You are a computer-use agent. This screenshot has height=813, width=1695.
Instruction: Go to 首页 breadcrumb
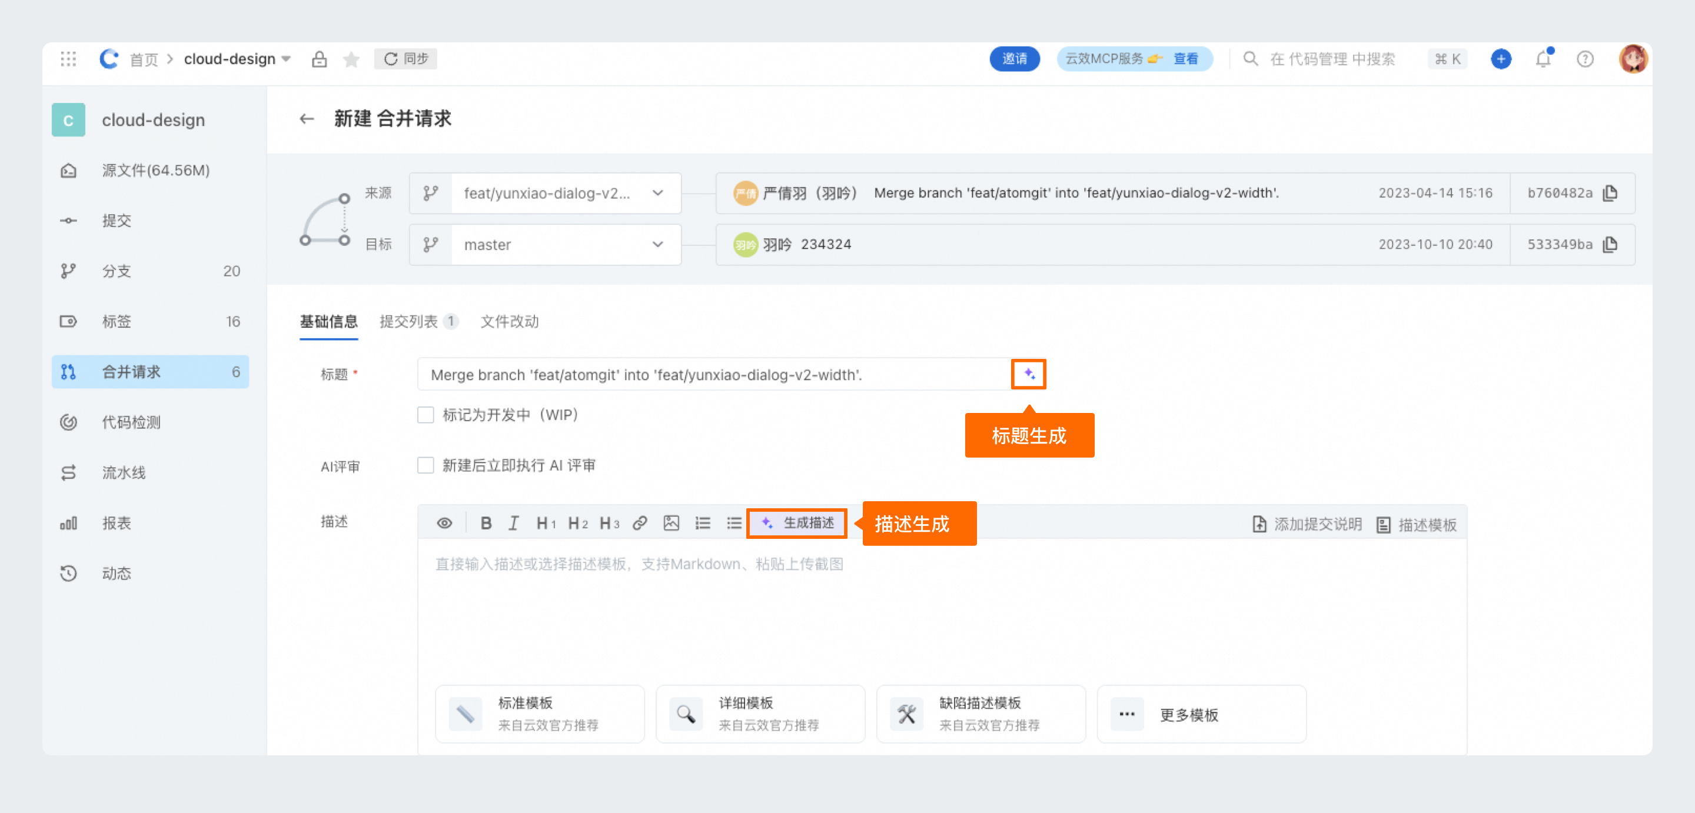coord(144,59)
